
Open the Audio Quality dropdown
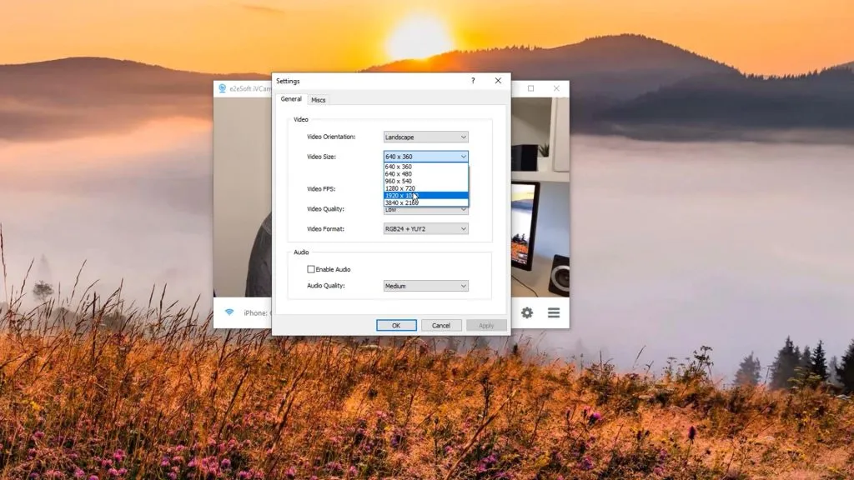(425, 286)
